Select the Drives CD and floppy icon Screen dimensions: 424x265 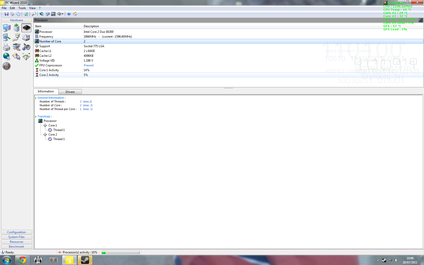[26, 37]
